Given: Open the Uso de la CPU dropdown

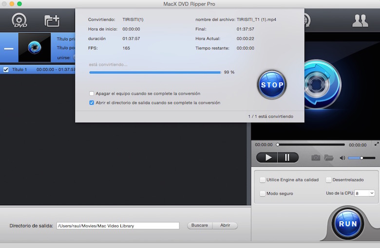Looking at the screenshot, I should [x=364, y=193].
